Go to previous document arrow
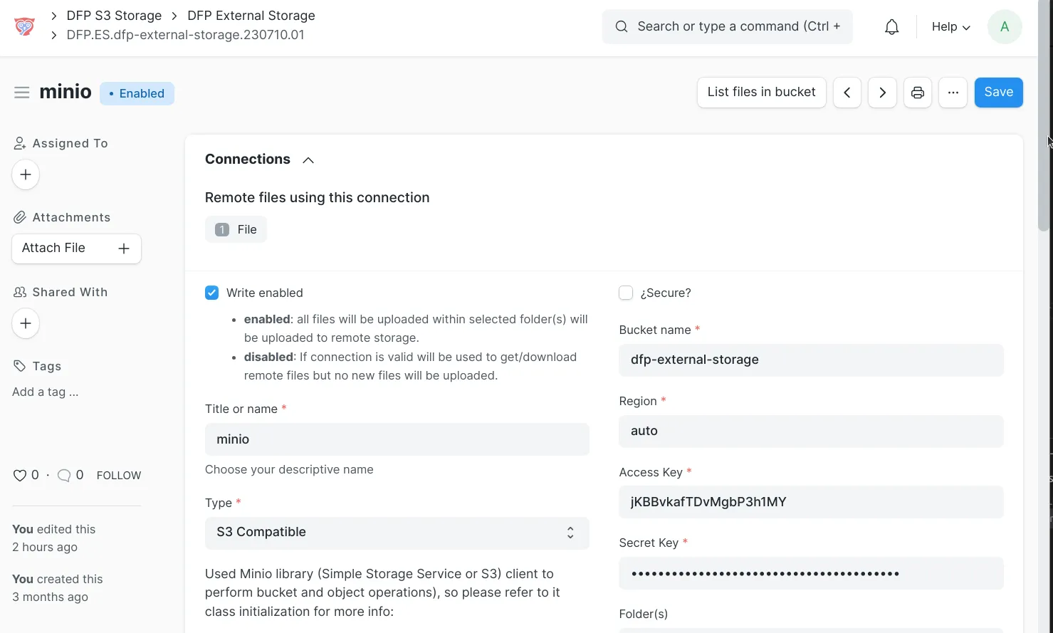This screenshot has height=633, width=1053. 847,93
